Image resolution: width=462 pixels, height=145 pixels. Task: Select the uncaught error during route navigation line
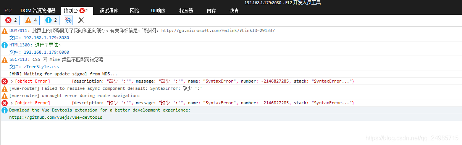pos(74,96)
